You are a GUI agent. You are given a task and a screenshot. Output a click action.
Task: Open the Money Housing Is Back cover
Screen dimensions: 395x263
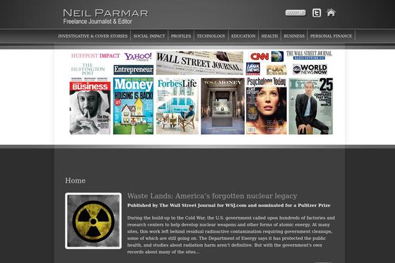[x=133, y=106]
